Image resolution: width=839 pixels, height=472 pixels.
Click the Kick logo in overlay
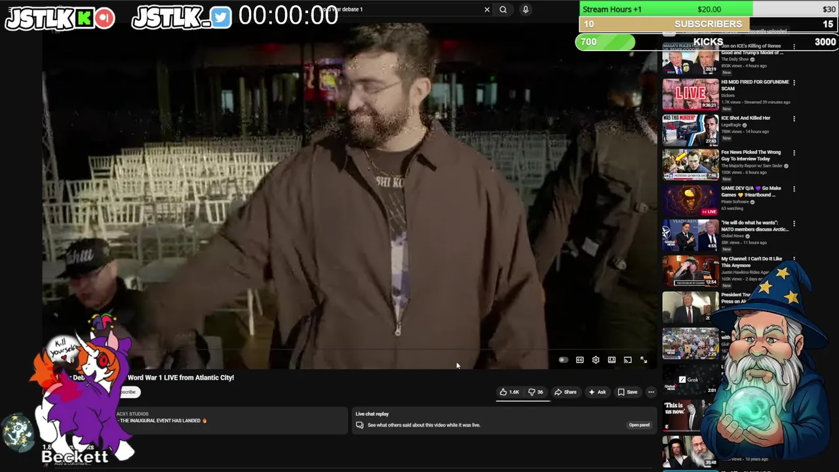coord(84,18)
